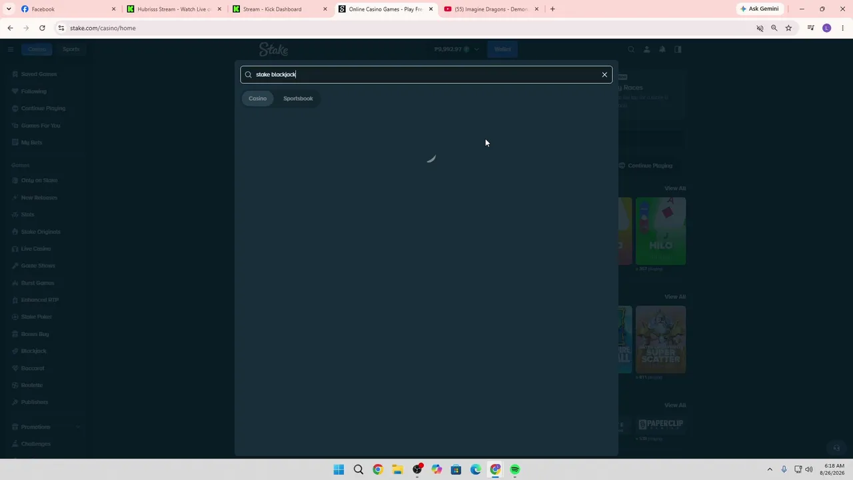853x480 pixels.
Task: Switch to the Kick Dashboard browser tab
Action: click(x=280, y=9)
